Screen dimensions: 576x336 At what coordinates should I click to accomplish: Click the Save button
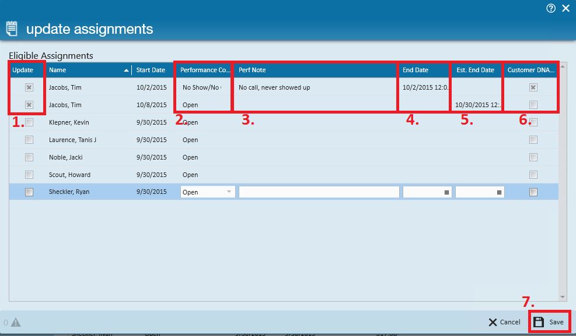pos(549,322)
